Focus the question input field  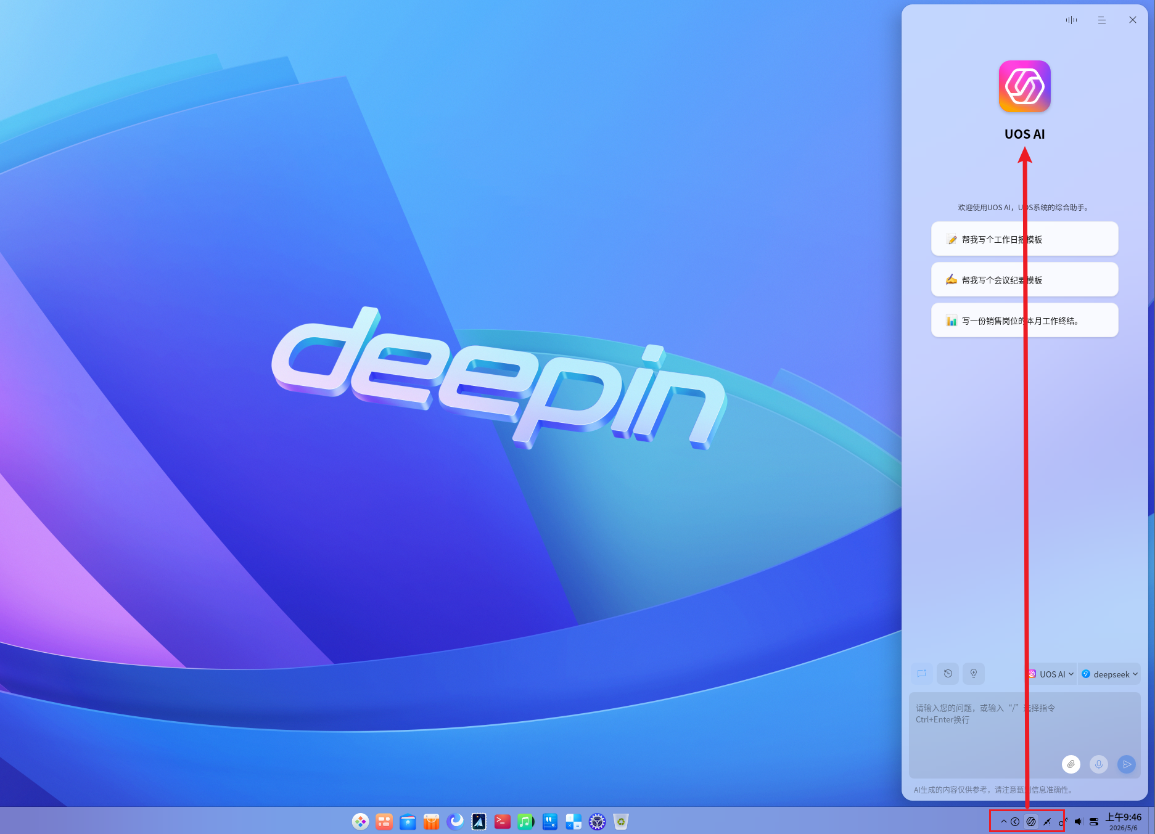(1025, 735)
